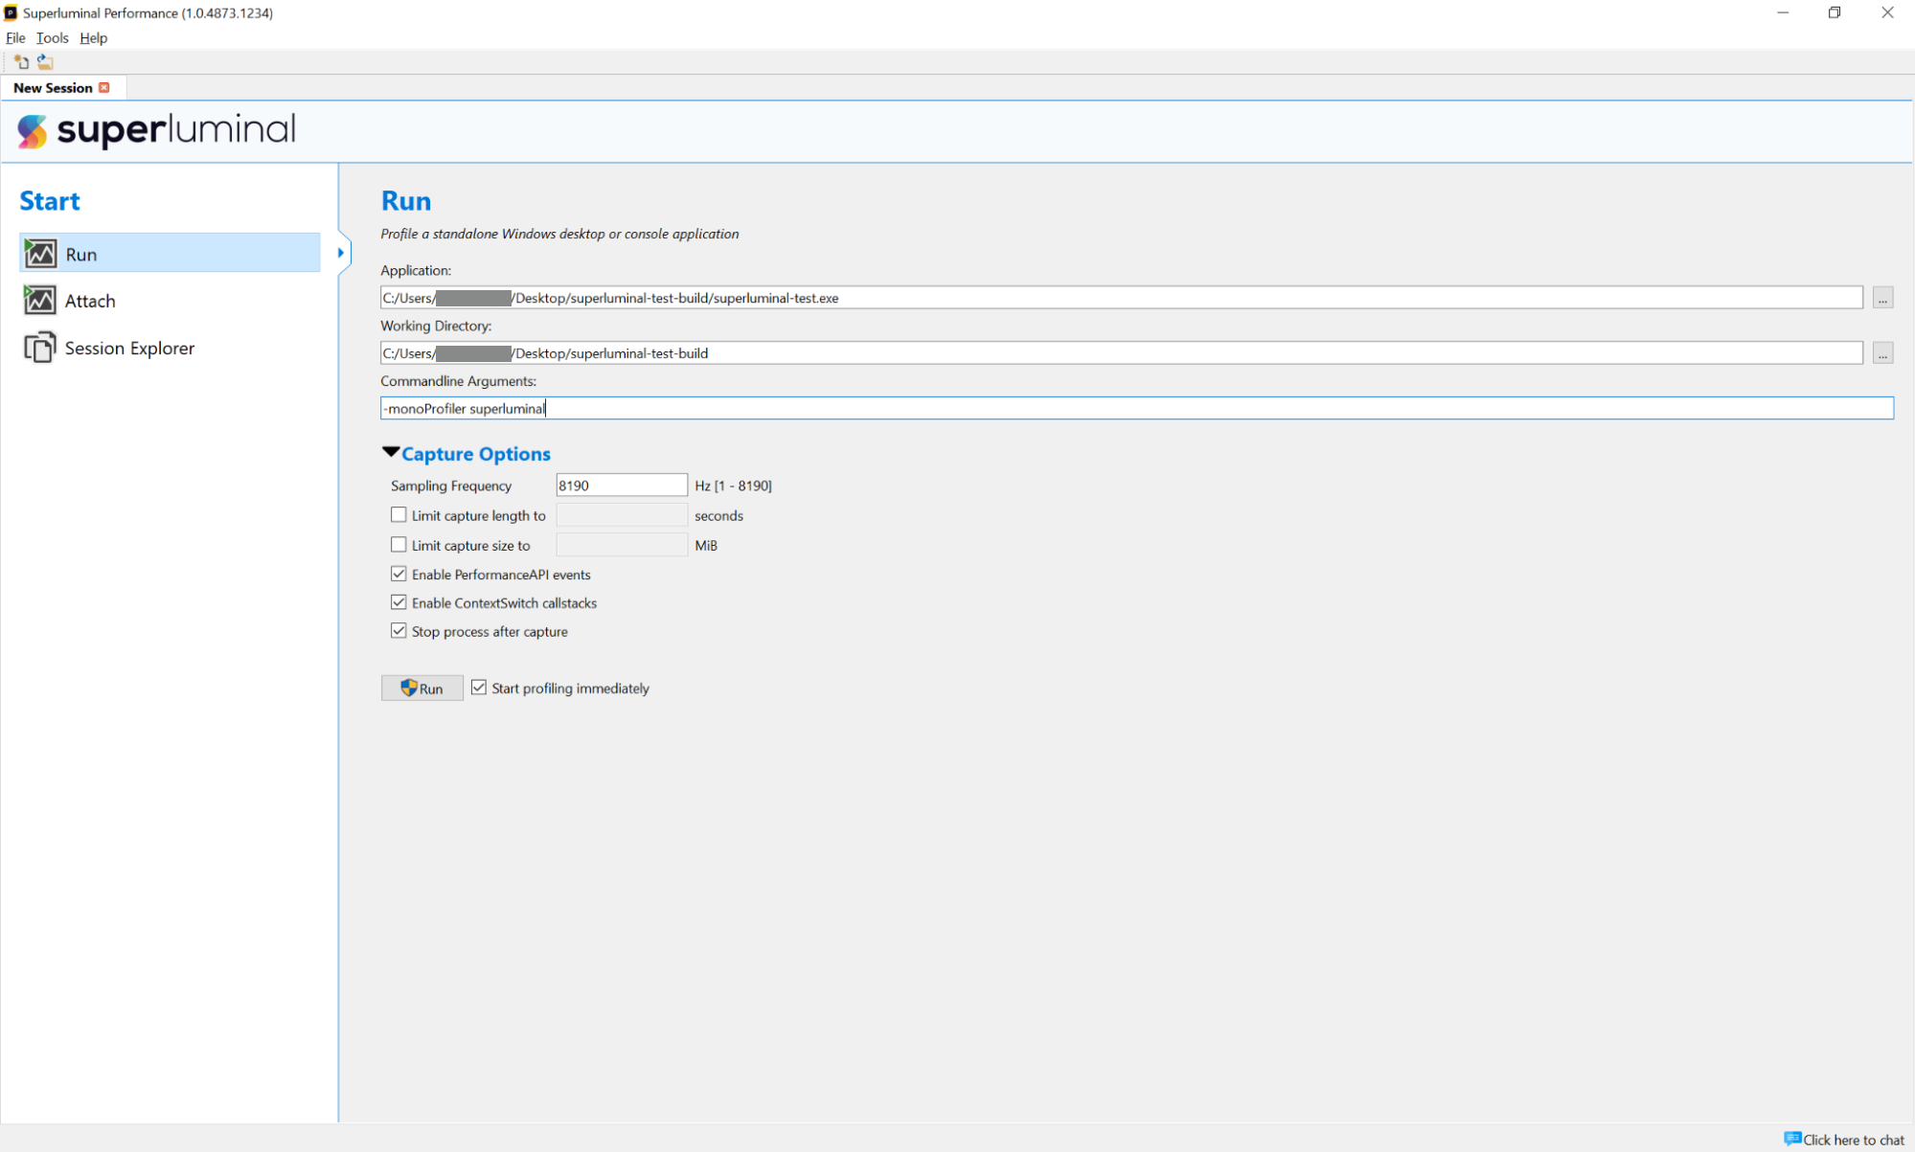
Task: Open the Tools menu
Action: (52, 38)
